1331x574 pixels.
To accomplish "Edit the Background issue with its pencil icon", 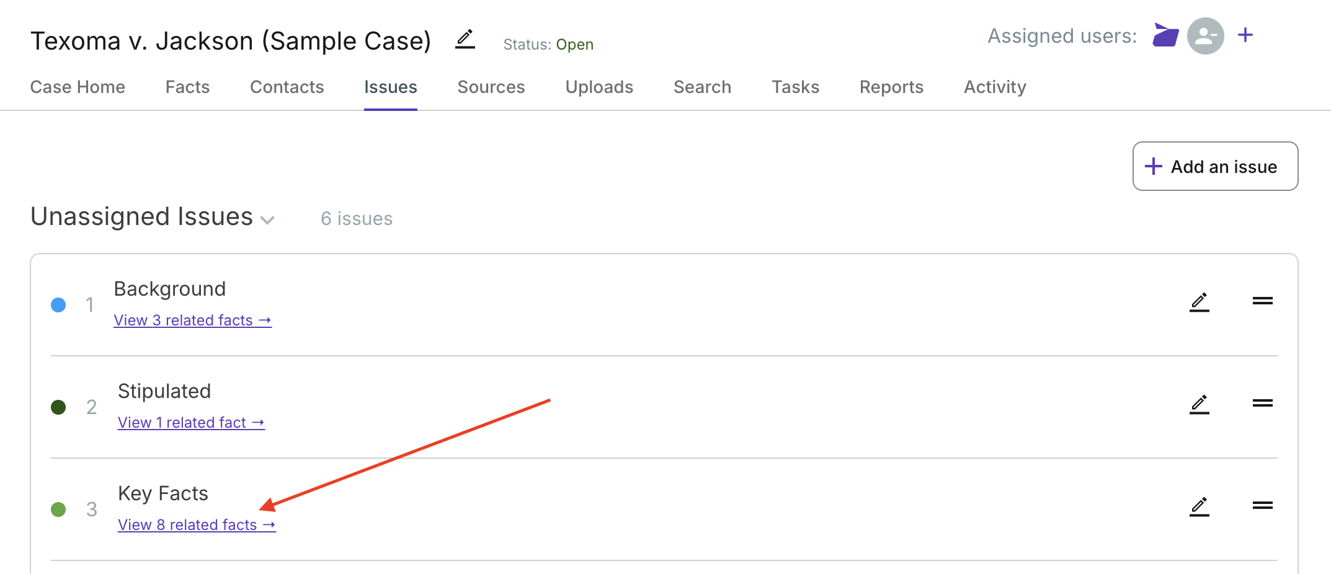I will point(1200,302).
